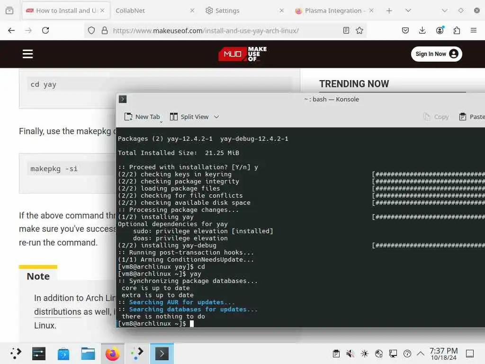
Task: Go to MakeUseOf home via MUO logo
Action: click(x=242, y=54)
